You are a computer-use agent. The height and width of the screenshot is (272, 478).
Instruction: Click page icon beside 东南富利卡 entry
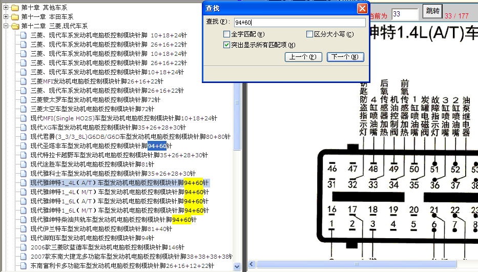click(23, 265)
